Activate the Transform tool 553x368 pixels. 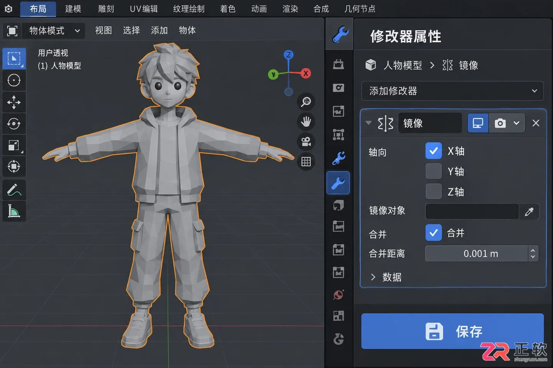coord(14,167)
